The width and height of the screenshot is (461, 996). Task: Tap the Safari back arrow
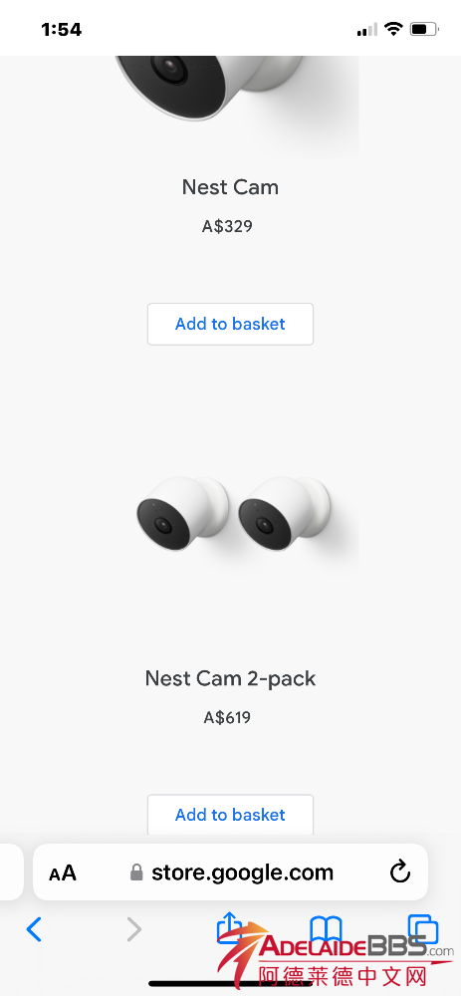coord(34,930)
